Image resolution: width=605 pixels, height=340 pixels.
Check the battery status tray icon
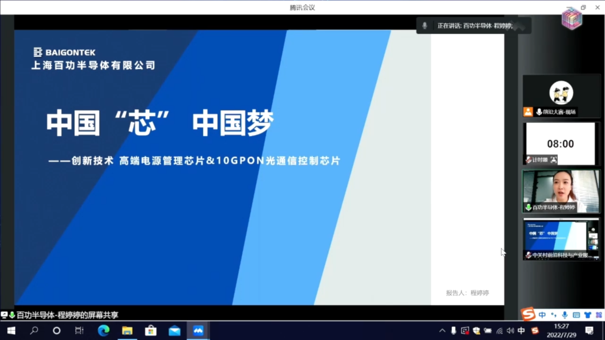(488, 331)
